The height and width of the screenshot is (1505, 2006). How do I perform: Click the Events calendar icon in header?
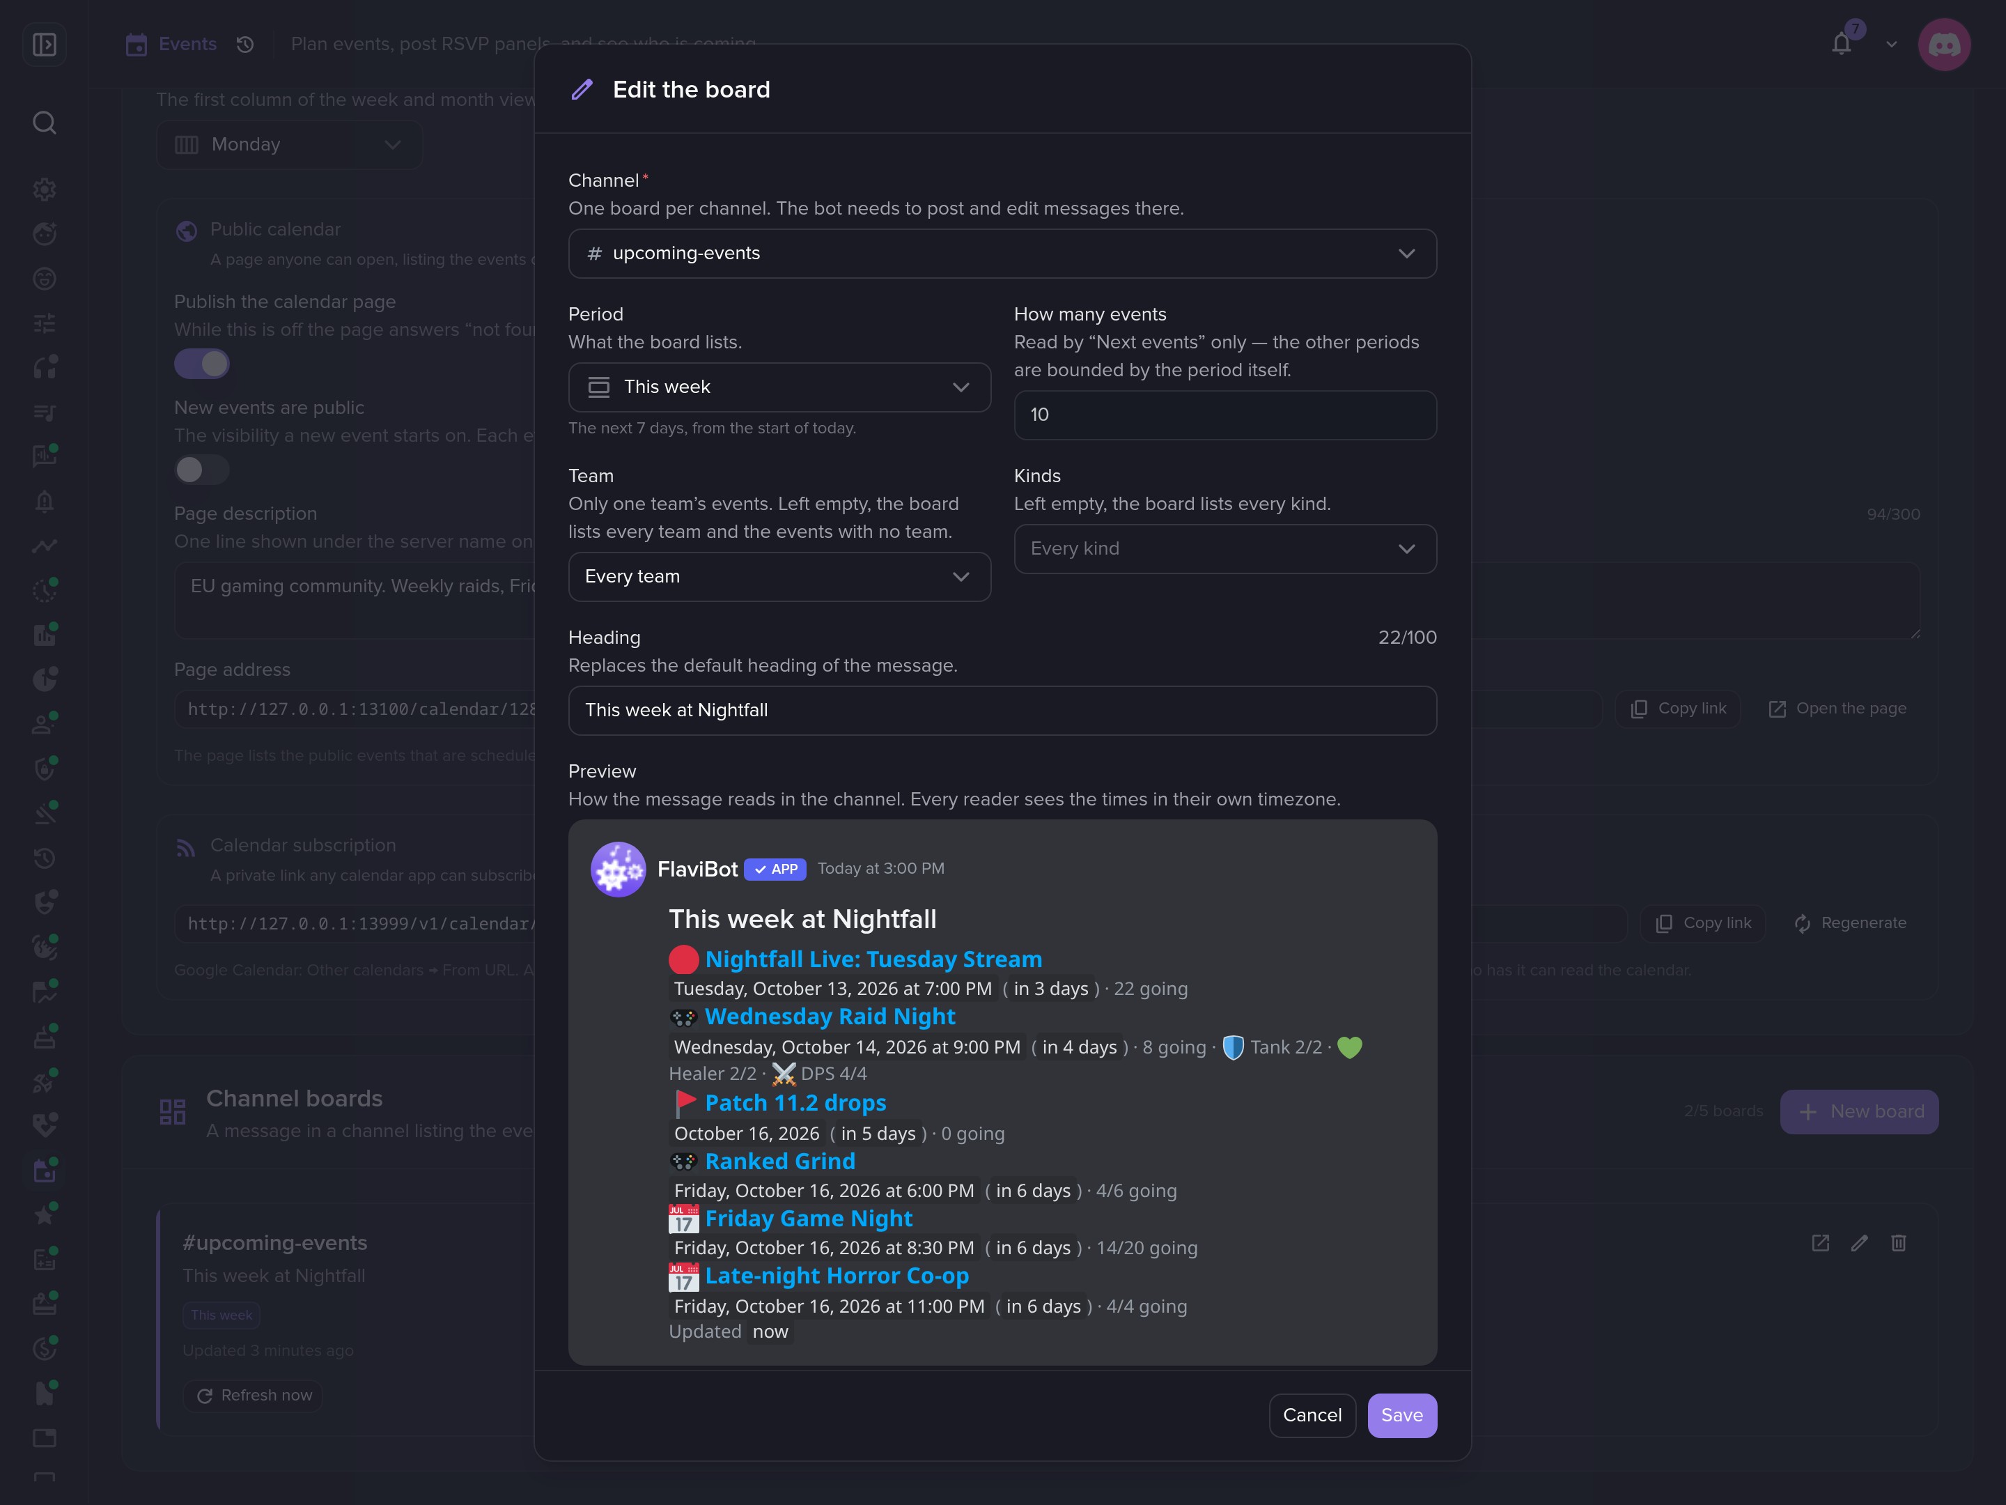coord(136,45)
